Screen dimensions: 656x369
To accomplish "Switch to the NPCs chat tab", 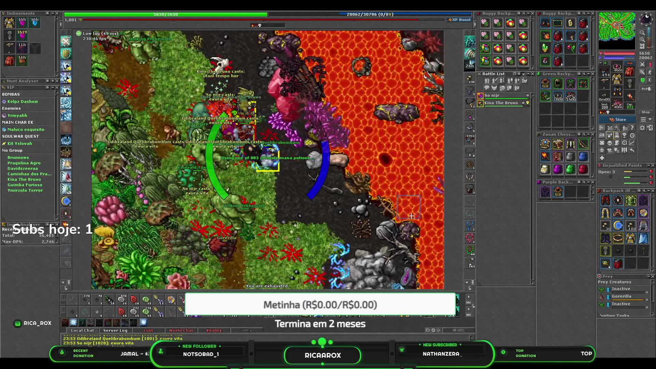I will pos(246,330).
